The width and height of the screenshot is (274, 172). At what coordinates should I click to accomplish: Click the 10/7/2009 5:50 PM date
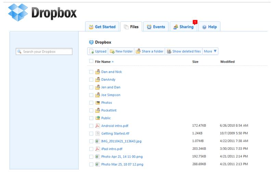(x=234, y=133)
